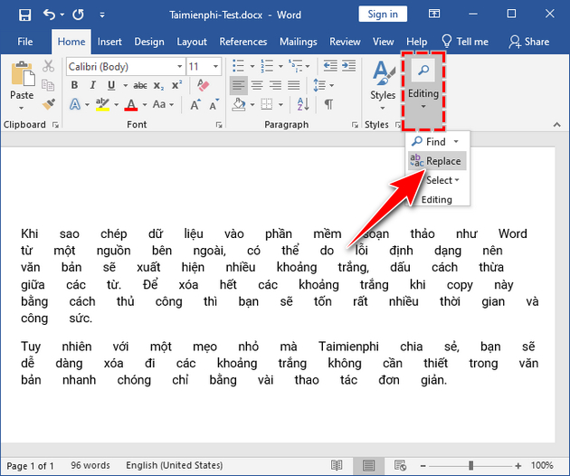Toggle Strikethrough formatting
This screenshot has height=476, width=570.
coord(140,85)
